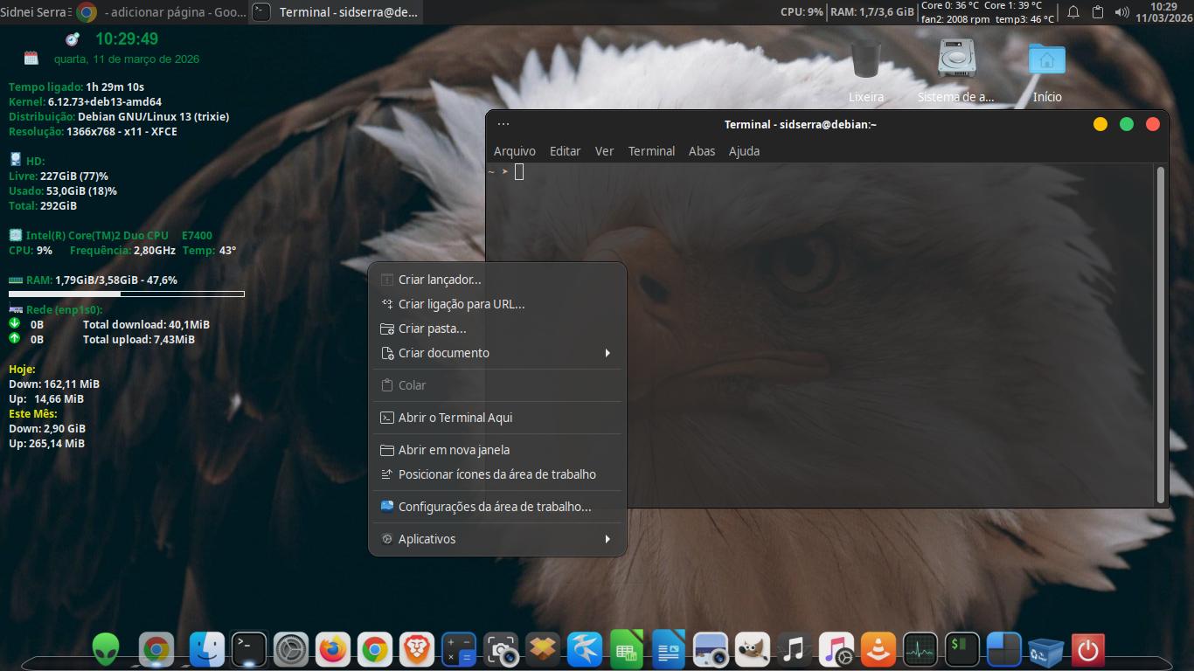The height and width of the screenshot is (671, 1194).
Task: Launch GIMP from the dock
Action: coord(752,650)
